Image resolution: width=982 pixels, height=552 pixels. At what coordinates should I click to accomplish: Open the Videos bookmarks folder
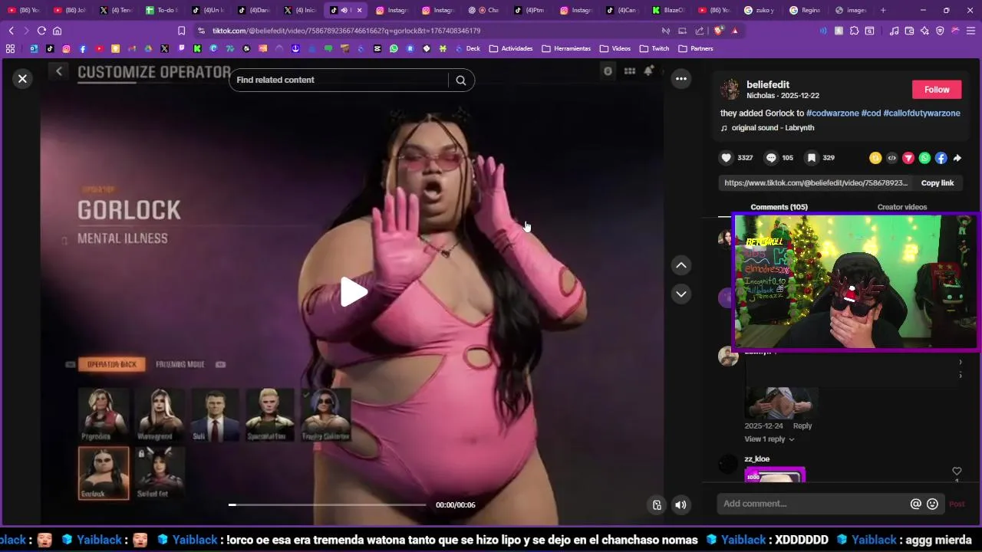615,48
